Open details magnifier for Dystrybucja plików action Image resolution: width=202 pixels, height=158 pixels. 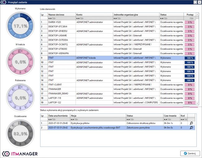191,123
